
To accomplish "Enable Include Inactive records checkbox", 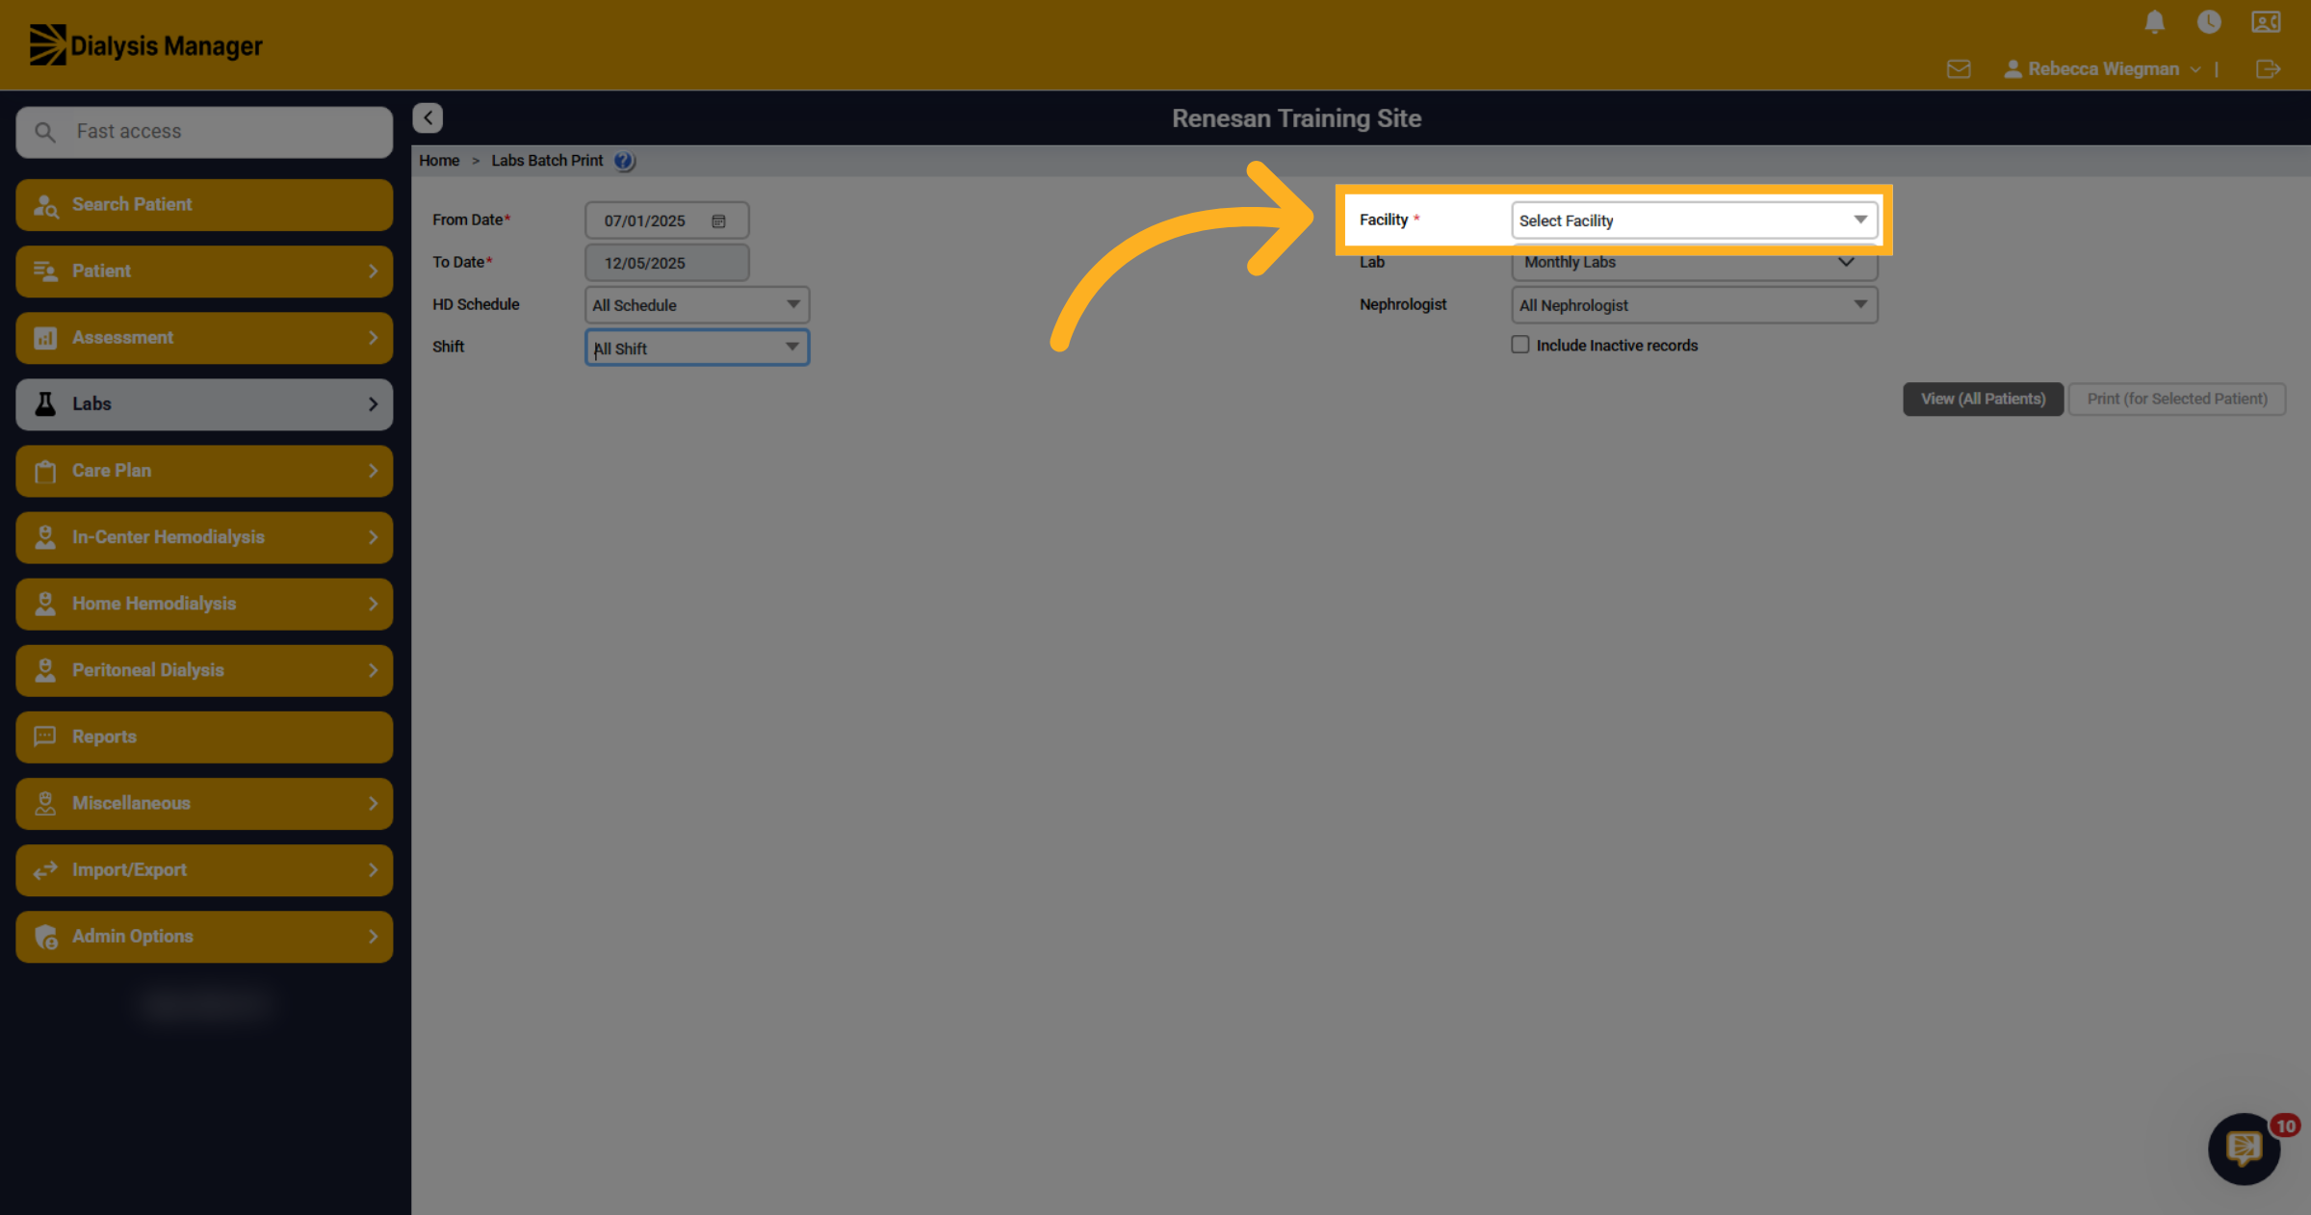I will 1520,345.
